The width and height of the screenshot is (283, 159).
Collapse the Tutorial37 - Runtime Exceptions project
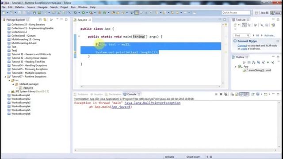pos(5,76)
